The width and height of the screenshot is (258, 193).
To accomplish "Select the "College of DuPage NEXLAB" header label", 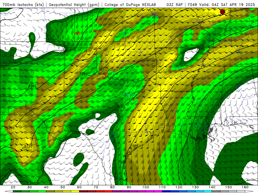I will 130,5.
